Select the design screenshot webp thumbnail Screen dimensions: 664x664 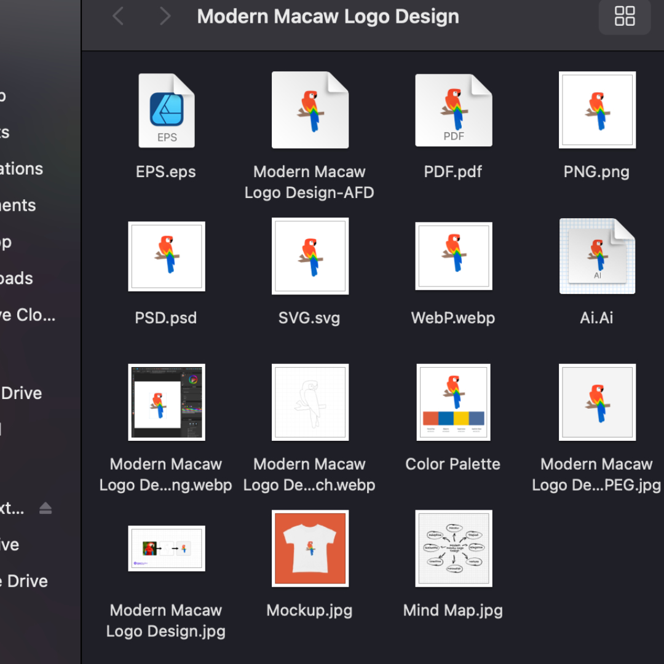(x=166, y=402)
